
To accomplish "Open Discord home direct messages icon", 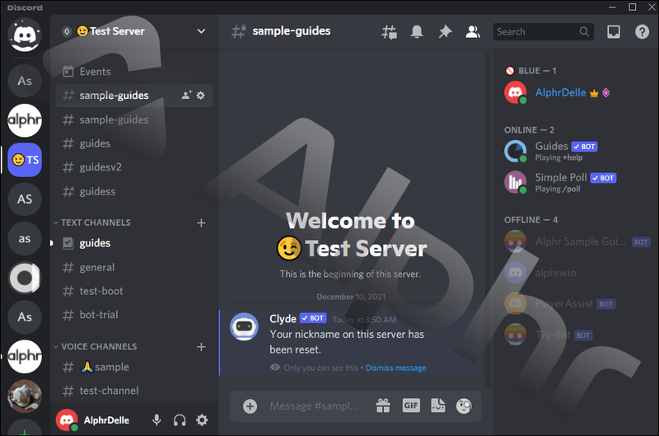I will pos(25,35).
